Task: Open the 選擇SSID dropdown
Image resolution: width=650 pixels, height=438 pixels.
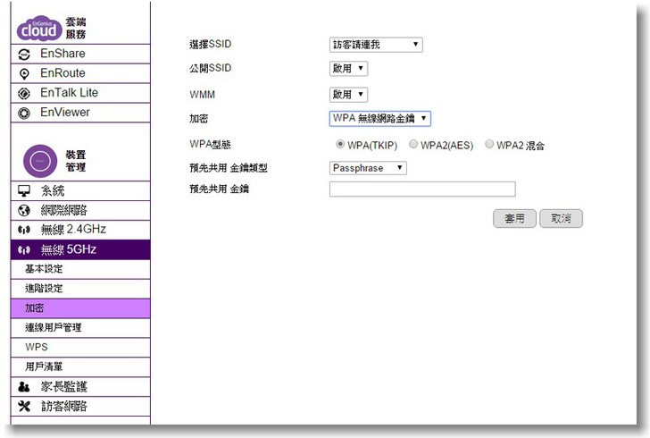Action: (x=376, y=45)
